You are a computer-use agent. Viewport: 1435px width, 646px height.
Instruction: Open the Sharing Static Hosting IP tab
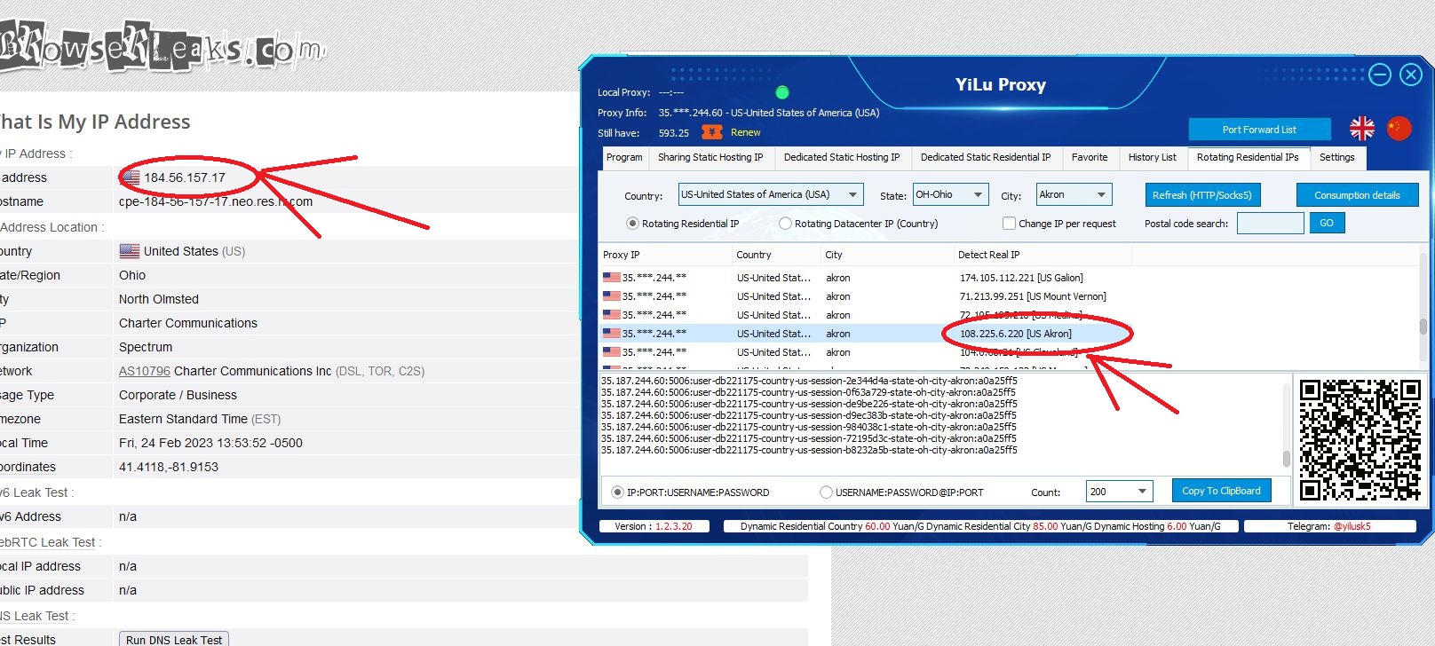click(x=710, y=158)
